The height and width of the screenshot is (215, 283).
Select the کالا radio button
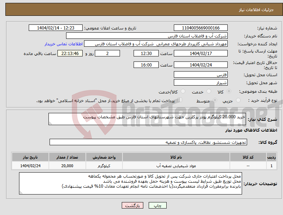(x=229, y=91)
